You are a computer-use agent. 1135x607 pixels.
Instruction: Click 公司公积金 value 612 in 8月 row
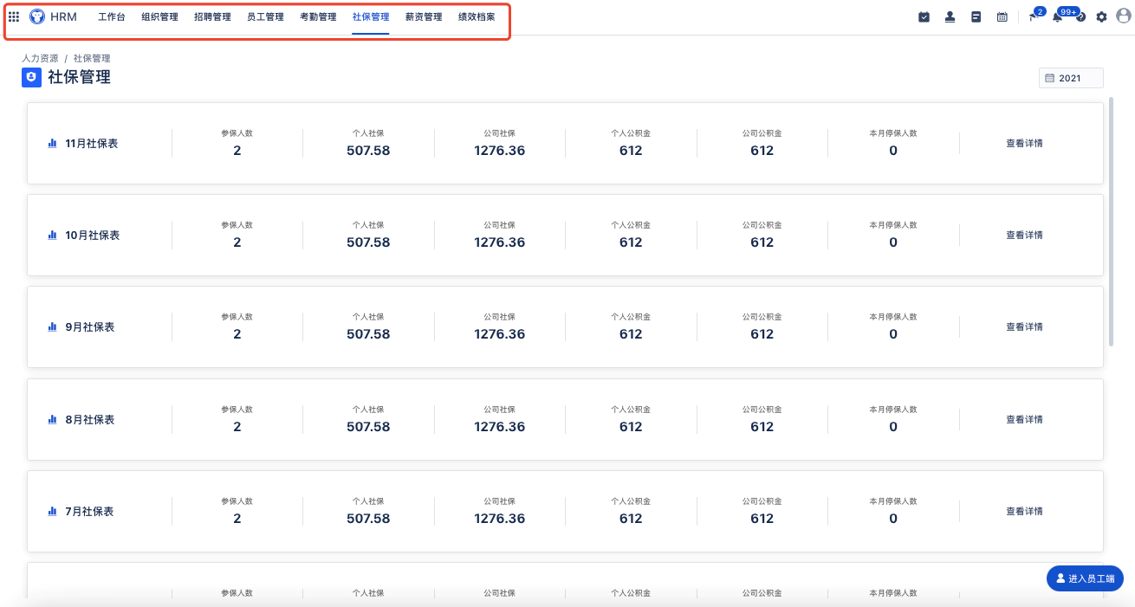click(x=762, y=427)
